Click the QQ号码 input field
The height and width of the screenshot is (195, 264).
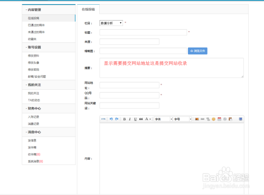click(129, 95)
